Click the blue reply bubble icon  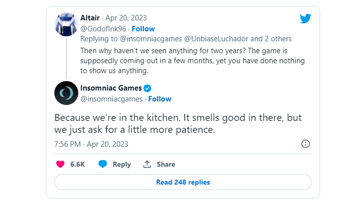102,164
